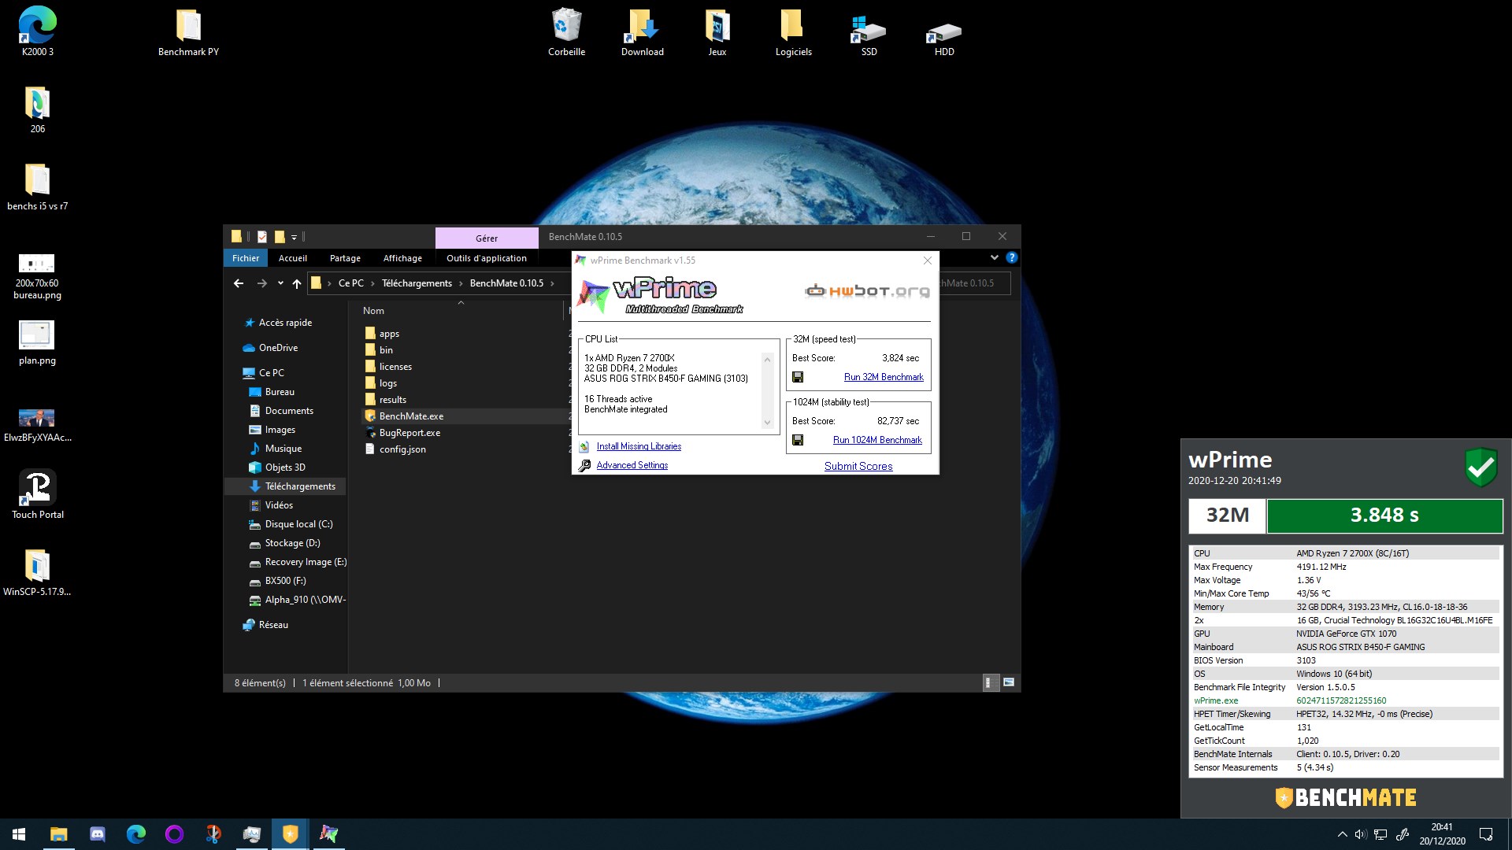This screenshot has height=850, width=1512.
Task: Go up one folder level
Action: [296, 283]
